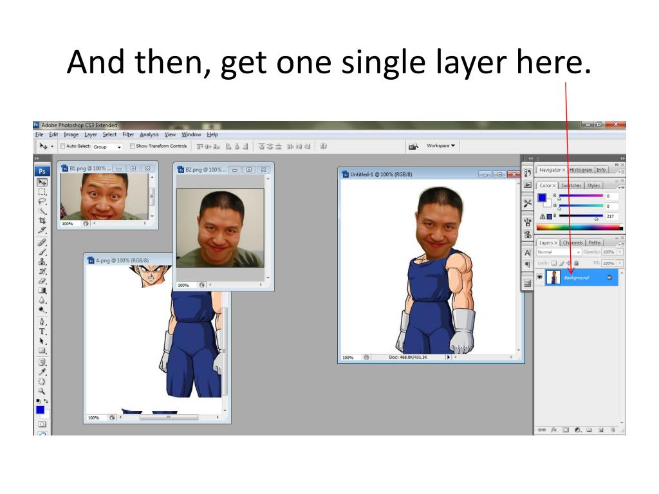This screenshot has height=494, width=659.
Task: Open the Opacity slider arrow
Action: (x=620, y=252)
